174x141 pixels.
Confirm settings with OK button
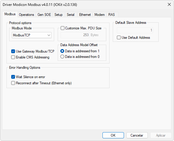113,135
